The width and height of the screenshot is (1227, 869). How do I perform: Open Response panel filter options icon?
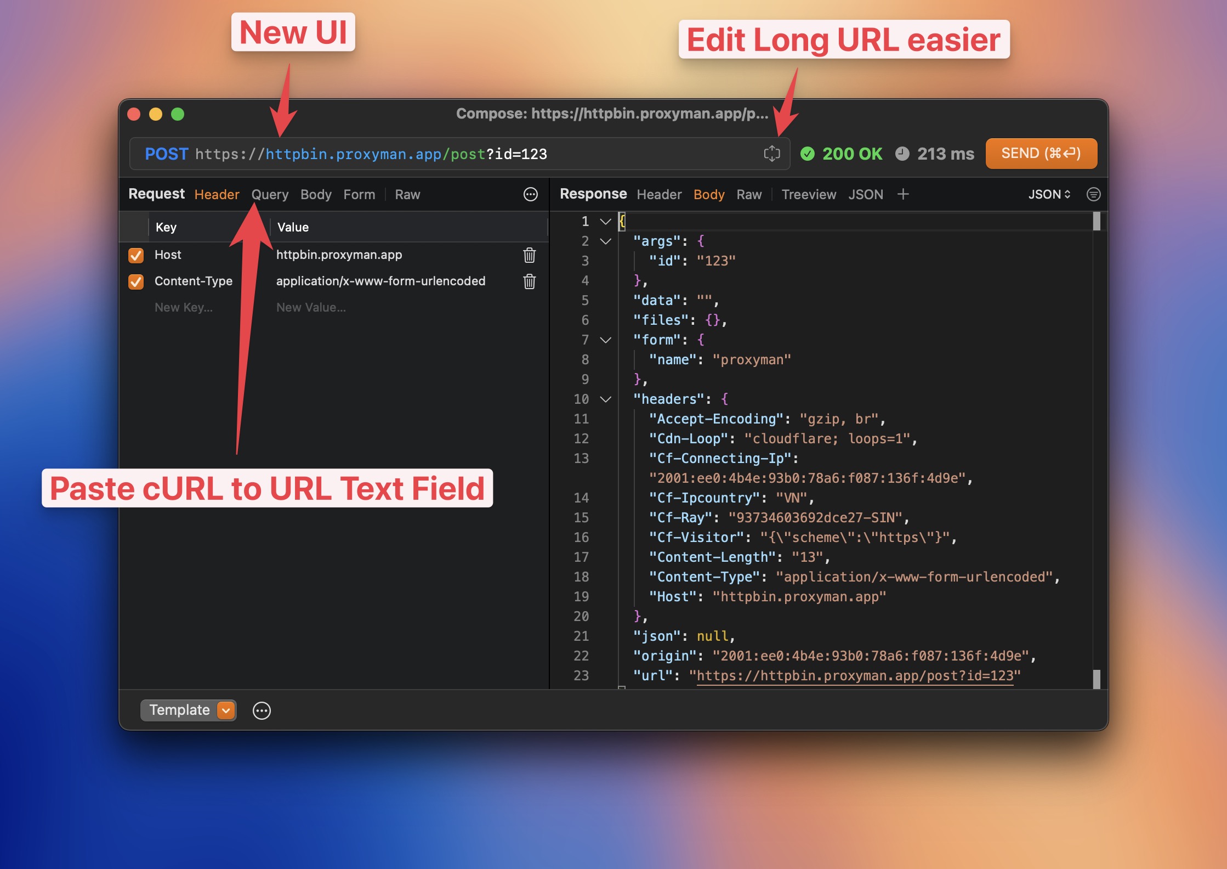click(1093, 194)
